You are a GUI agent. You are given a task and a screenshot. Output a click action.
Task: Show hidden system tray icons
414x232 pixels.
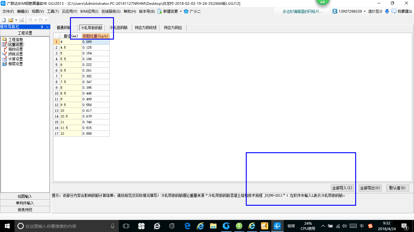coord(323,226)
